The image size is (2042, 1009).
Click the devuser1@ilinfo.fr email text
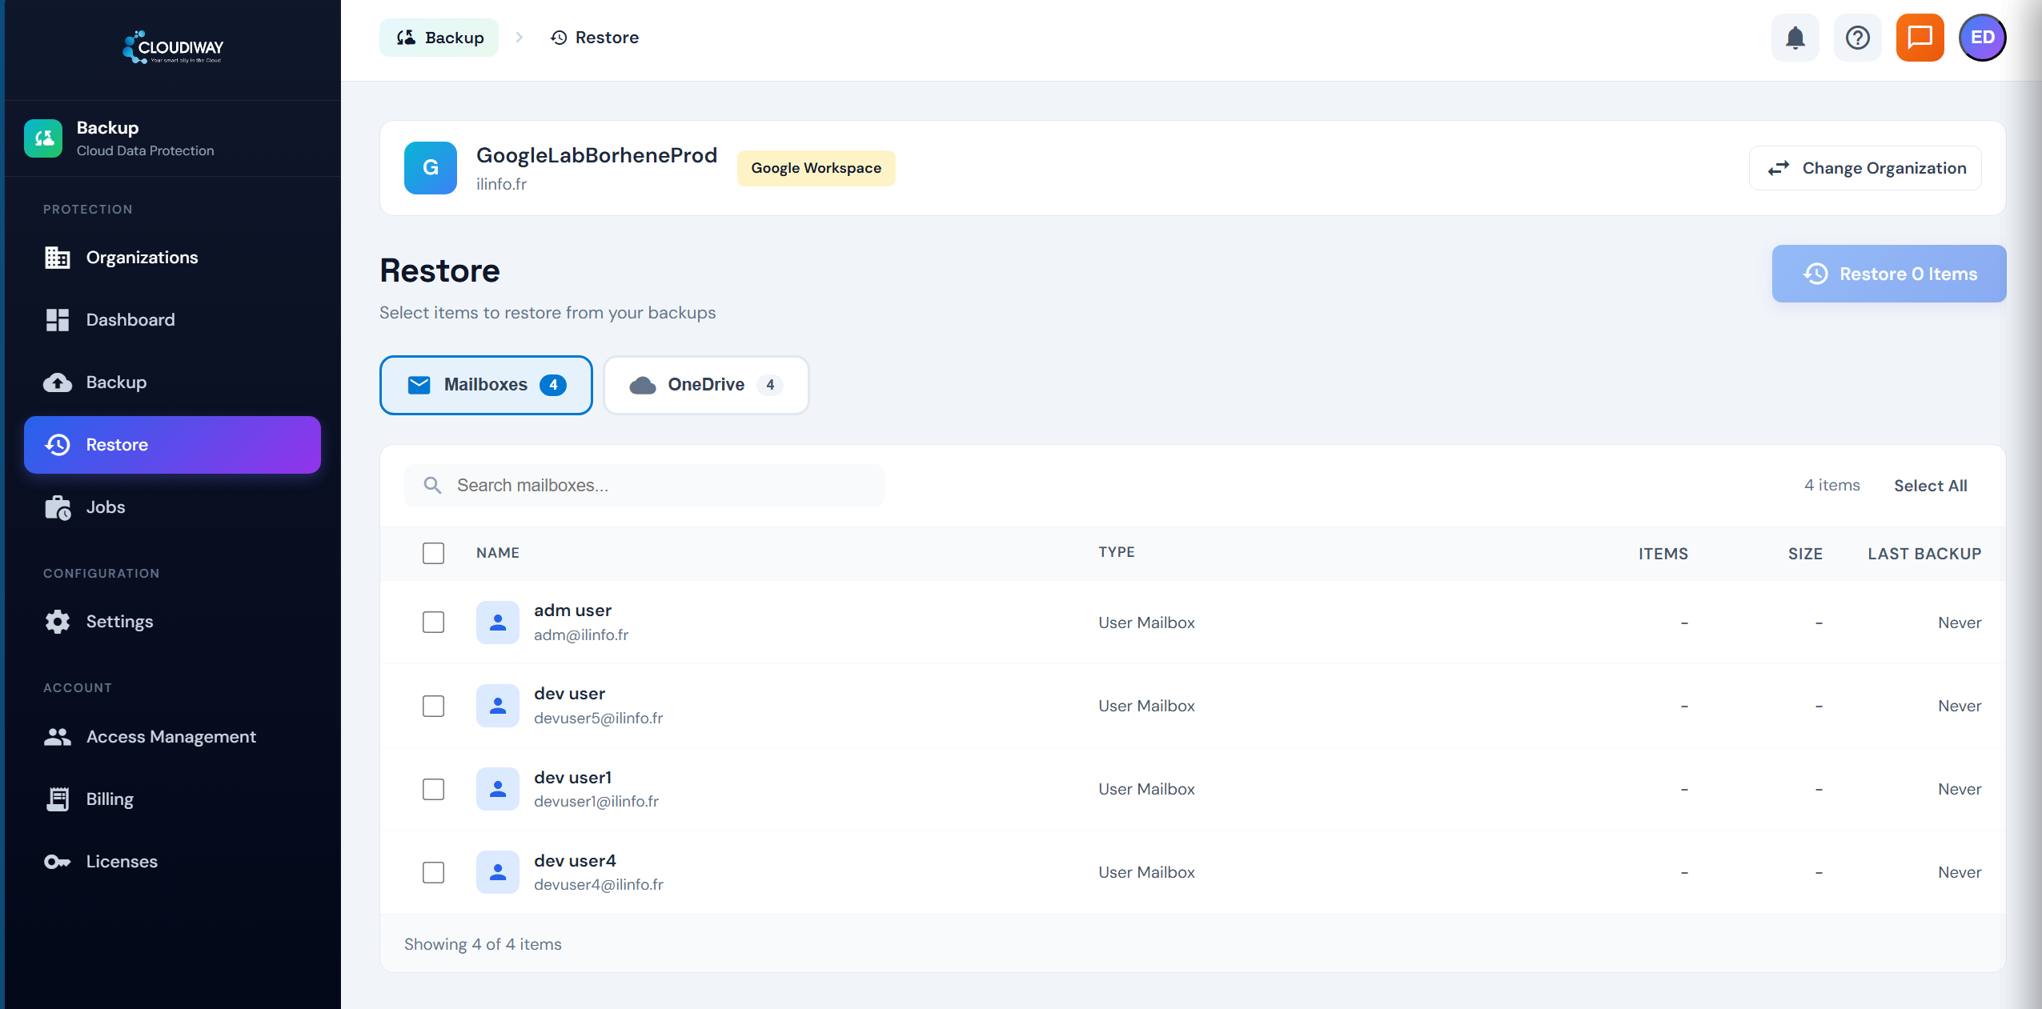pos(596,802)
